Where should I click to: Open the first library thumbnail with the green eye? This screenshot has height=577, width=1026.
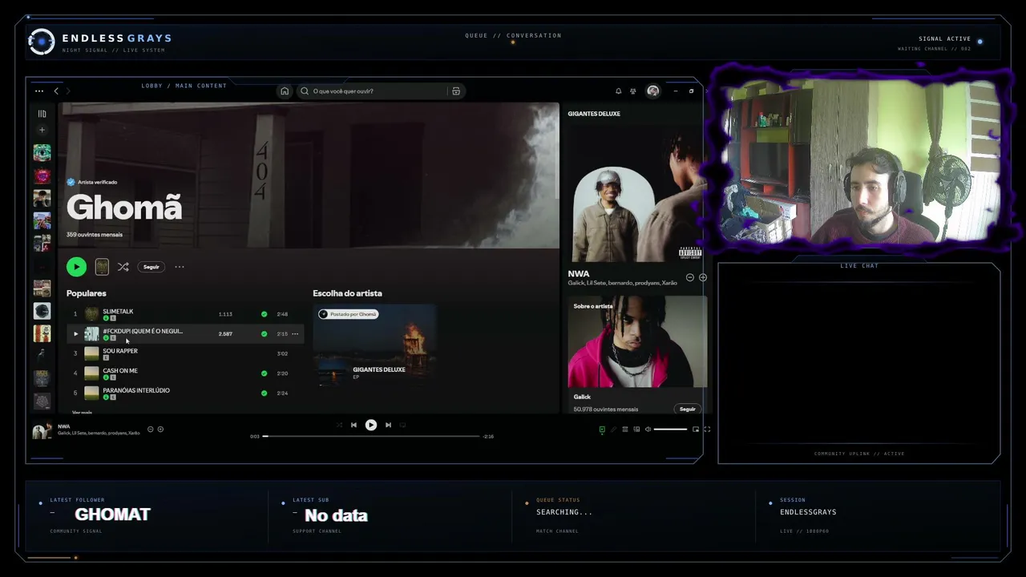(x=42, y=152)
